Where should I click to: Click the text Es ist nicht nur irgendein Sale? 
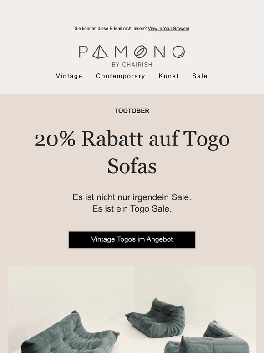[132, 197]
